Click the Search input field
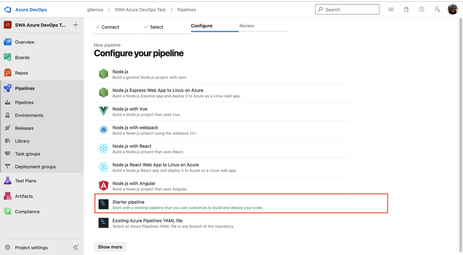The width and height of the screenshot is (463, 255). click(x=347, y=9)
